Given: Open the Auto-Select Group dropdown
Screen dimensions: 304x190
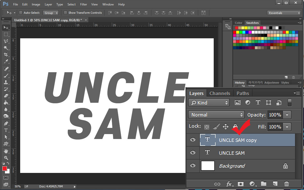Looking at the screenshot, I should [x=51, y=13].
